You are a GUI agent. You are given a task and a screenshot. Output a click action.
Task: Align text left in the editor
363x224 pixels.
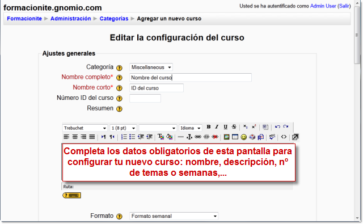(66, 137)
